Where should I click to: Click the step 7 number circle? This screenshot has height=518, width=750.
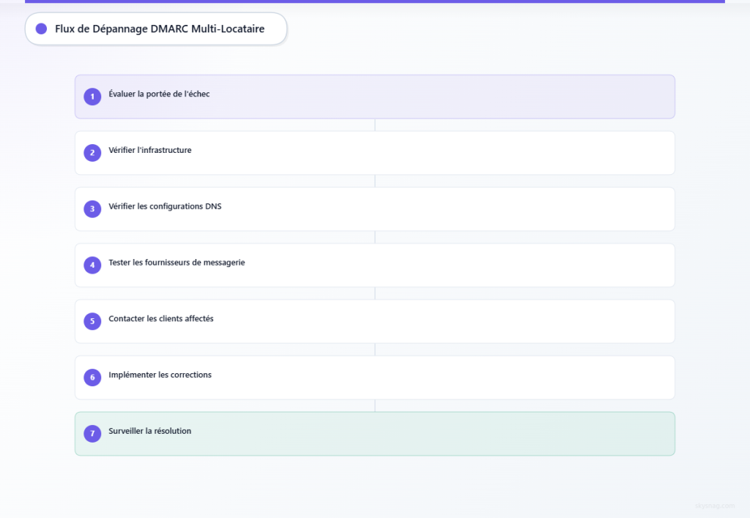pyautogui.click(x=92, y=434)
